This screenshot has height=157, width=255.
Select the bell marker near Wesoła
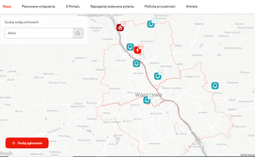pos(215,85)
